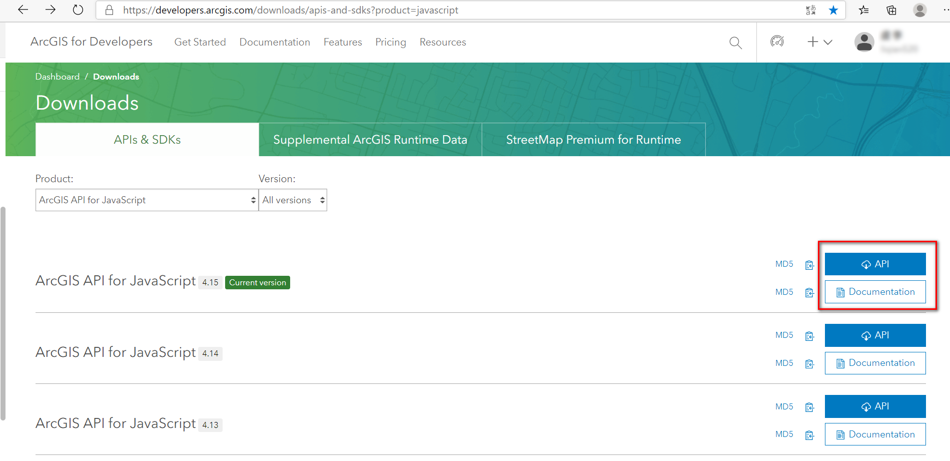Open the Documentation nav menu
Screen dimensions: 950x461
[275, 42]
